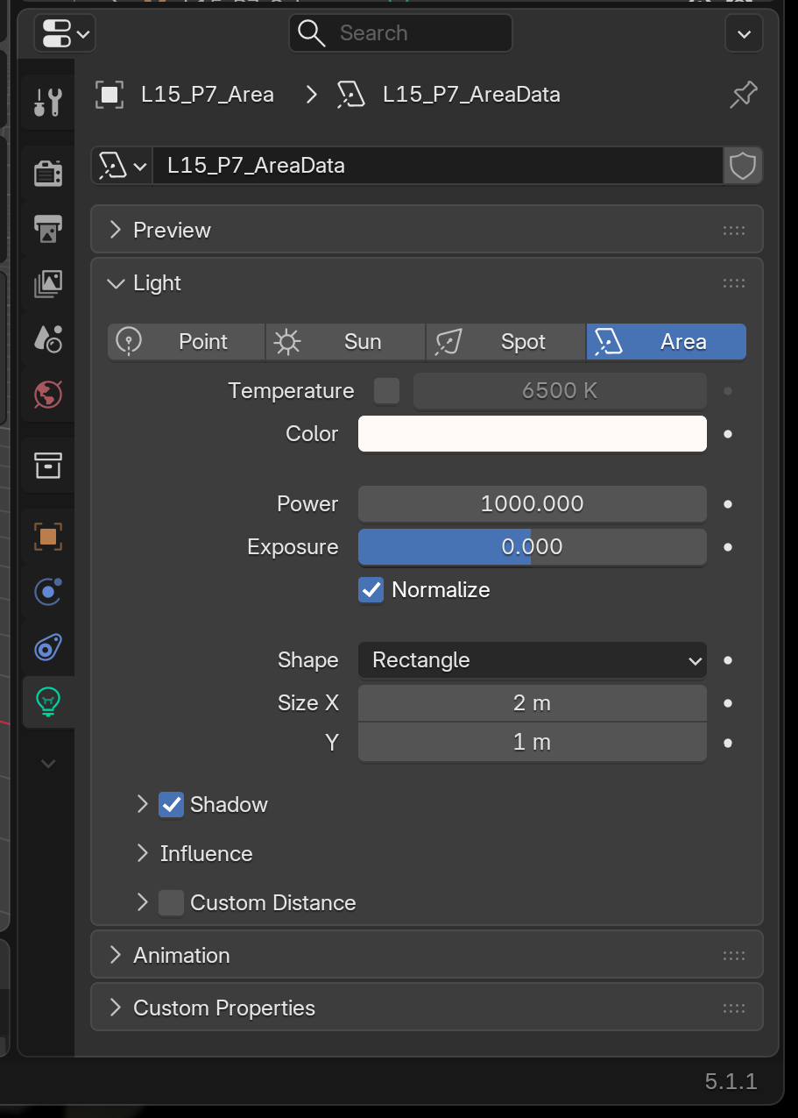Screen dimensions: 798x1118
Task: Click the Exposure slider
Action: pos(532,547)
